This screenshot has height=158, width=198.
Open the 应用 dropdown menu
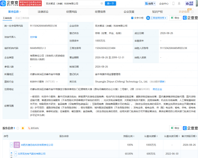pos(150,3)
